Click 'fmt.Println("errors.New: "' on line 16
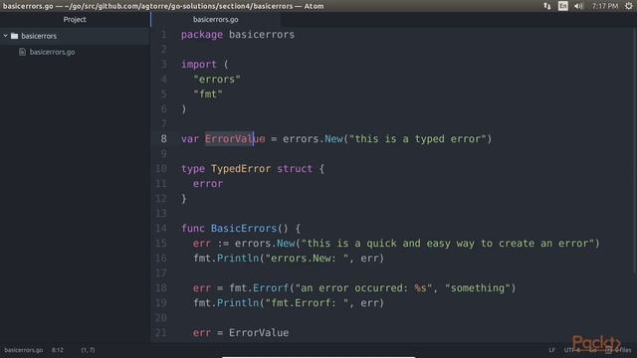Image resolution: width=637 pixels, height=358 pixels. [271, 259]
